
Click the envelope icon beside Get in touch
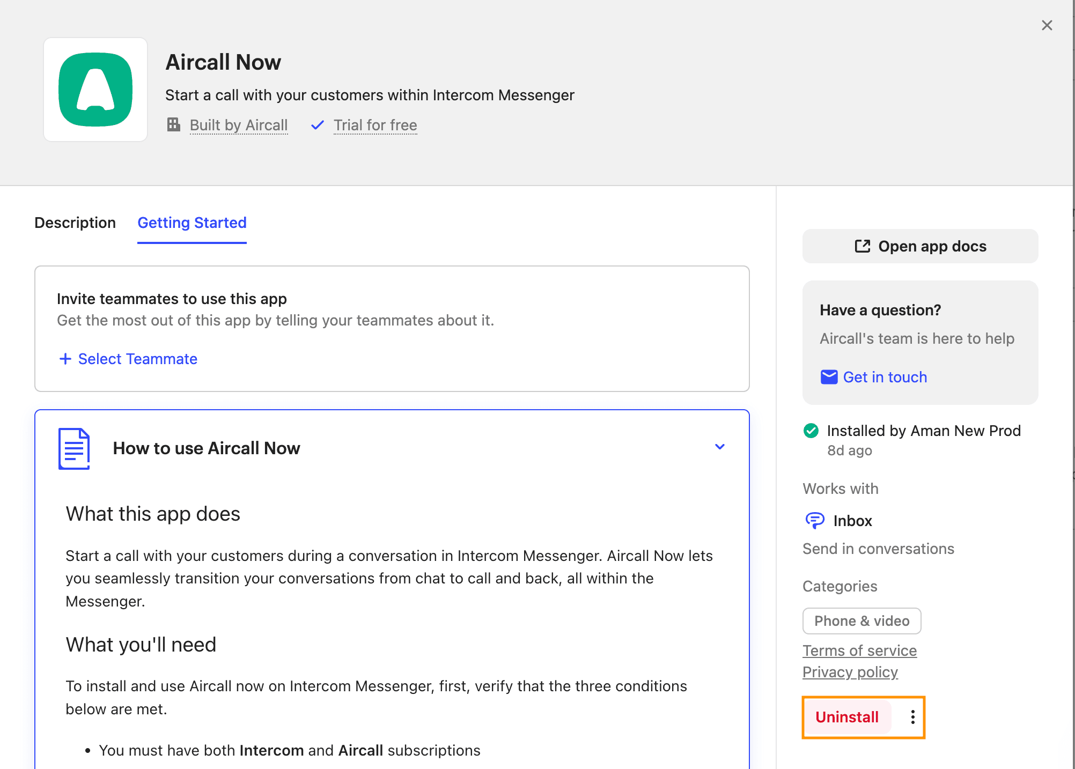(829, 377)
